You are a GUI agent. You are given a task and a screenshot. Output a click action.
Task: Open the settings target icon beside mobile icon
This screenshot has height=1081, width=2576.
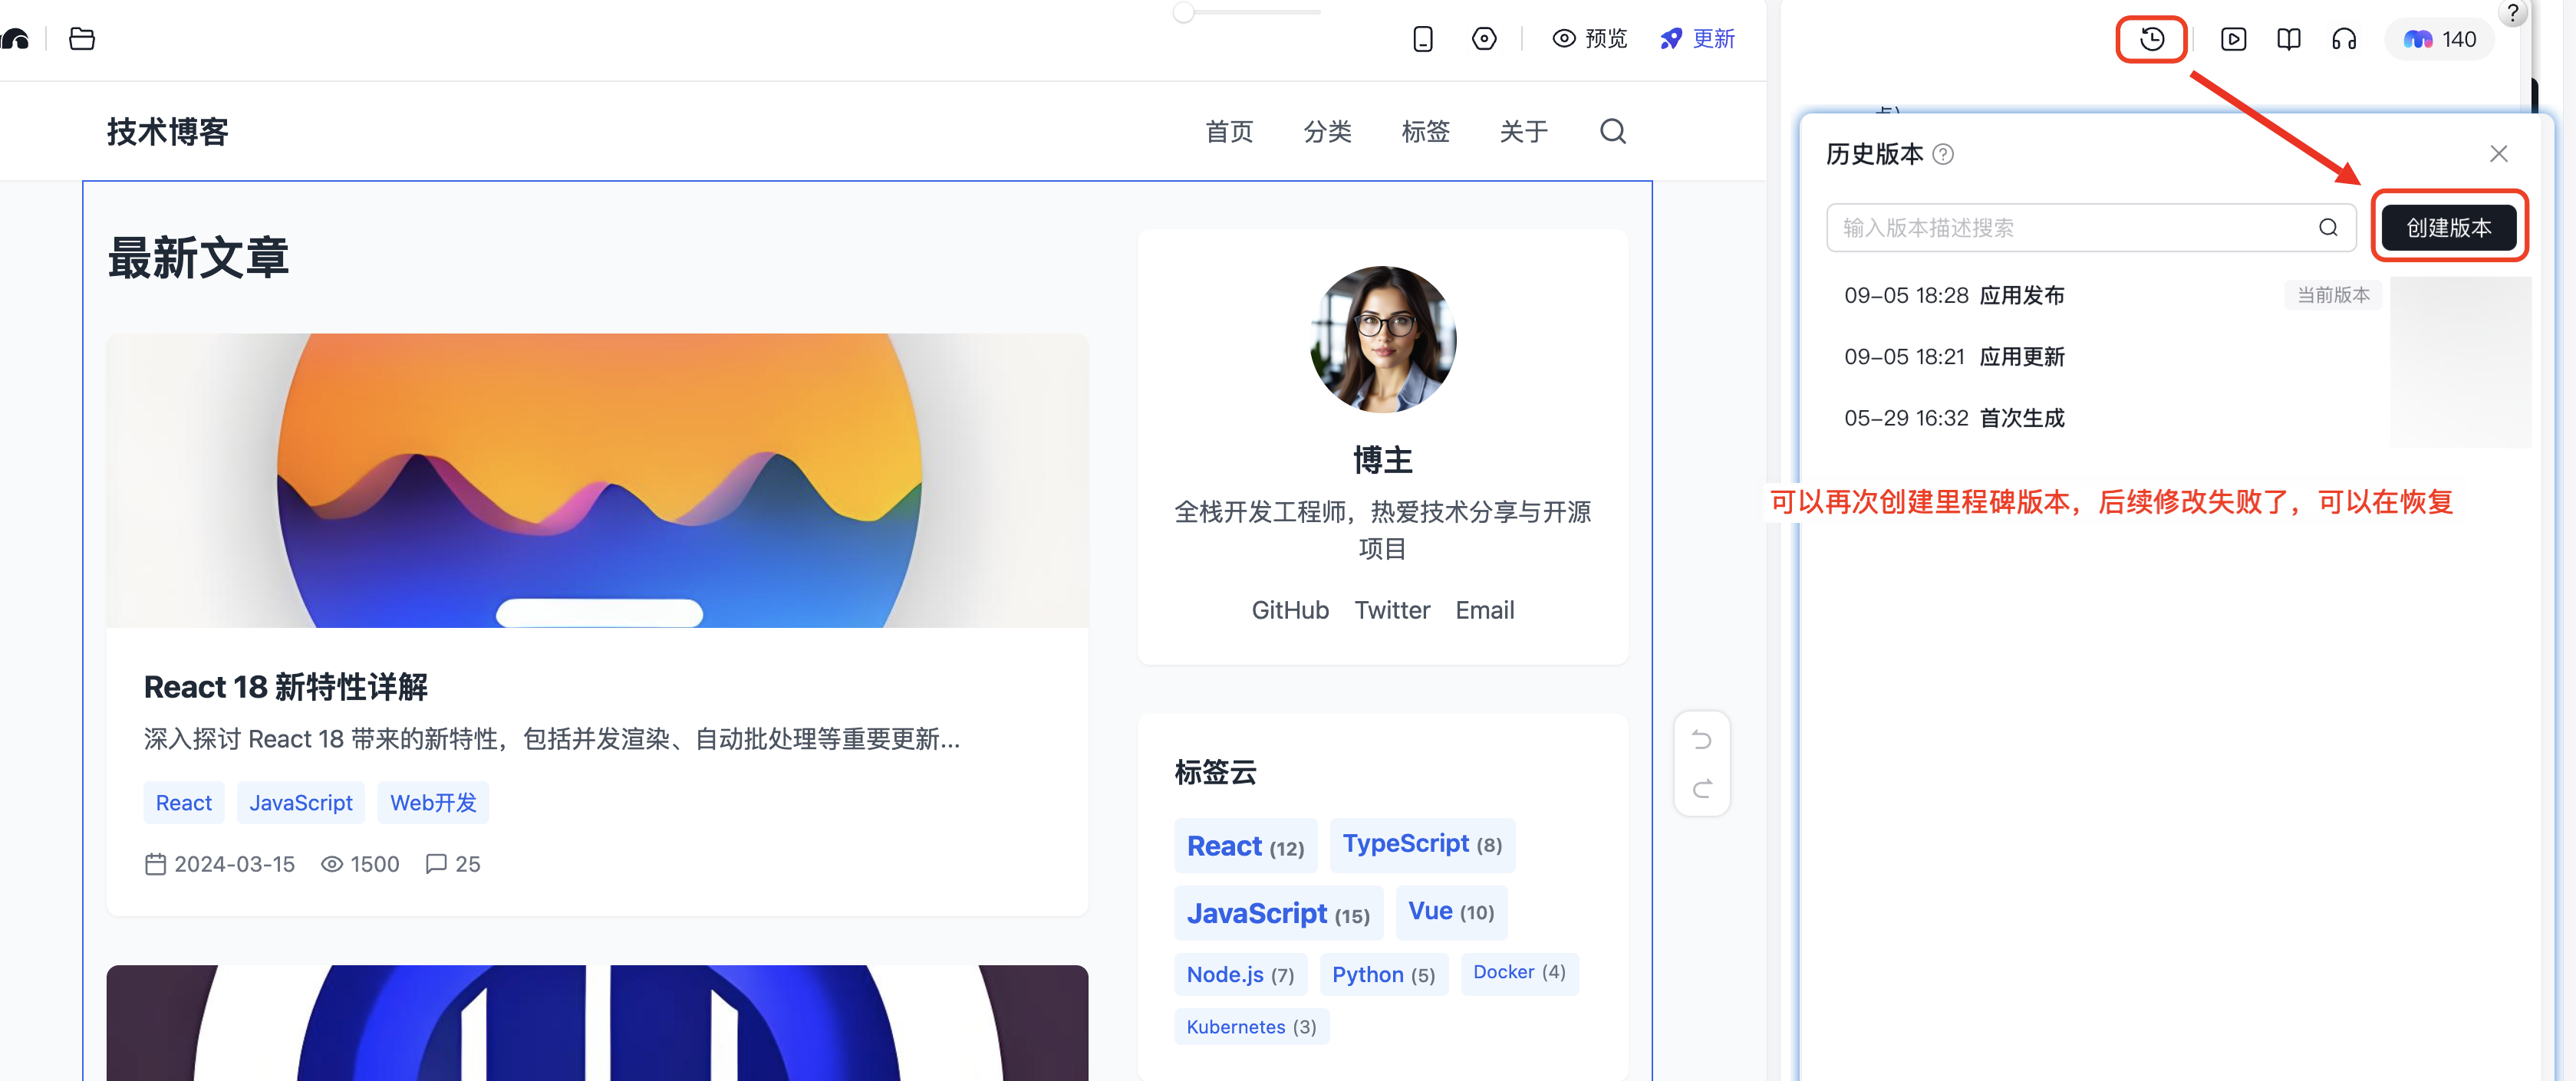(1484, 39)
